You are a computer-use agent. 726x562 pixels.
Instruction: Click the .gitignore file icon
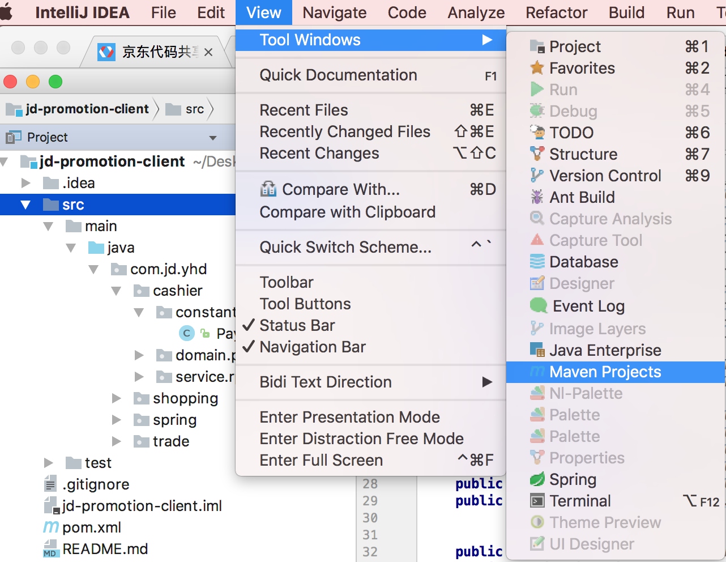coord(50,484)
